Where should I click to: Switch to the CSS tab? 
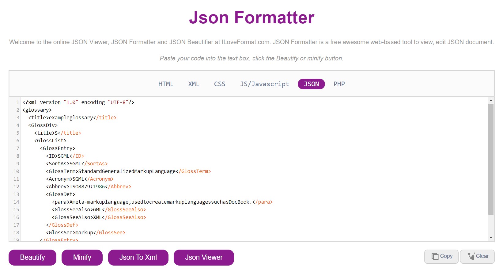coord(220,84)
